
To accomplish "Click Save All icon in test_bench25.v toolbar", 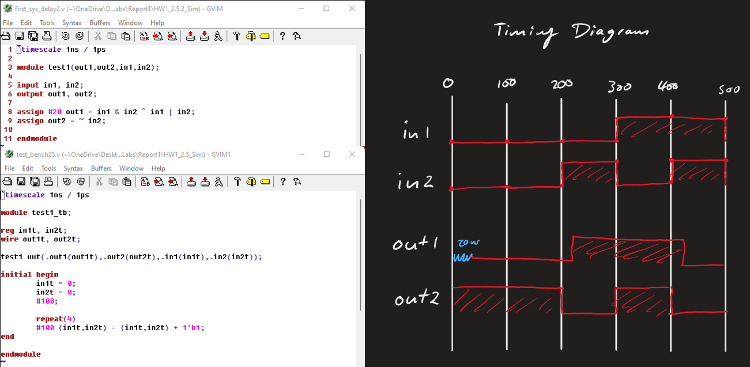I will click(x=33, y=182).
